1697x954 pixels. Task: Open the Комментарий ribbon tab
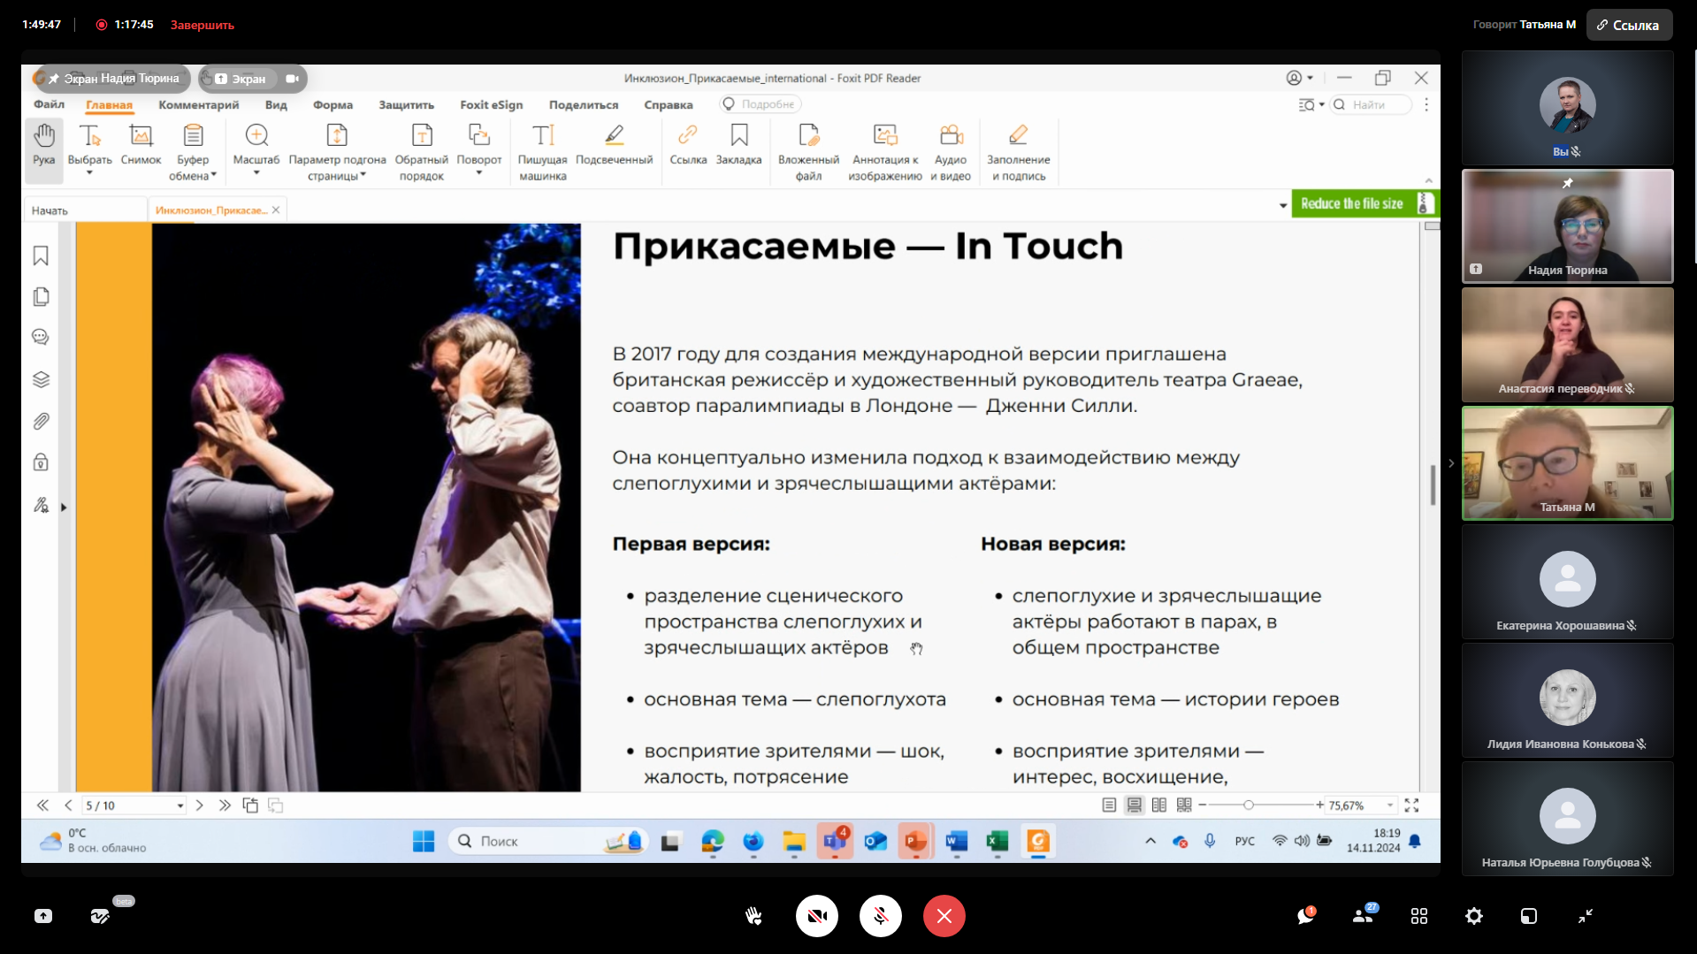(198, 104)
